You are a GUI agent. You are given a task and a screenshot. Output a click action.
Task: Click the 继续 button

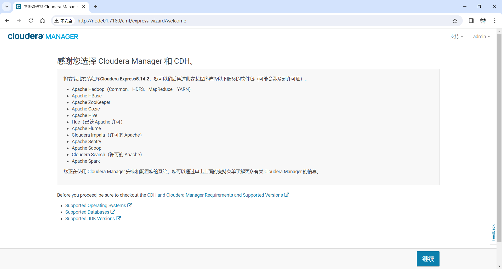(428, 259)
